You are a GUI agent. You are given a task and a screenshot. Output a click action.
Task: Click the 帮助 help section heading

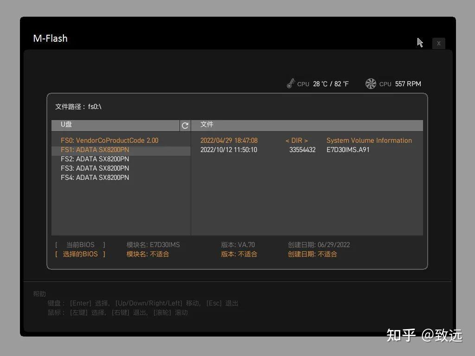pyautogui.click(x=39, y=293)
